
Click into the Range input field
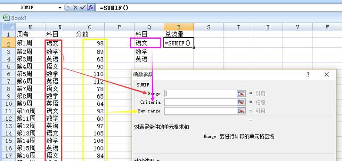point(201,93)
